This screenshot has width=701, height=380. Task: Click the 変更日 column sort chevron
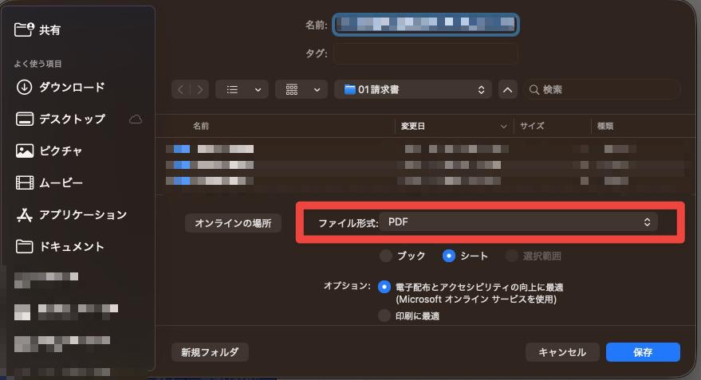coord(504,127)
